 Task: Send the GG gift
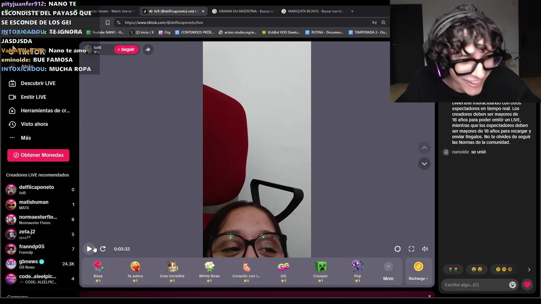point(283,272)
